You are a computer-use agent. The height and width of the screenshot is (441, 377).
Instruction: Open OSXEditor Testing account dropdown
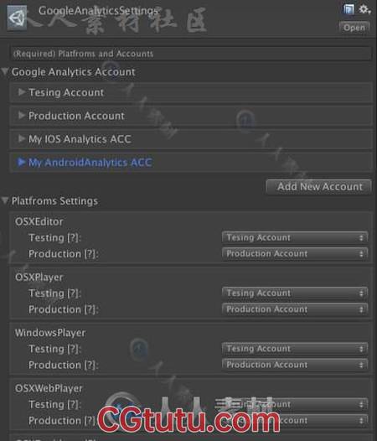point(295,237)
